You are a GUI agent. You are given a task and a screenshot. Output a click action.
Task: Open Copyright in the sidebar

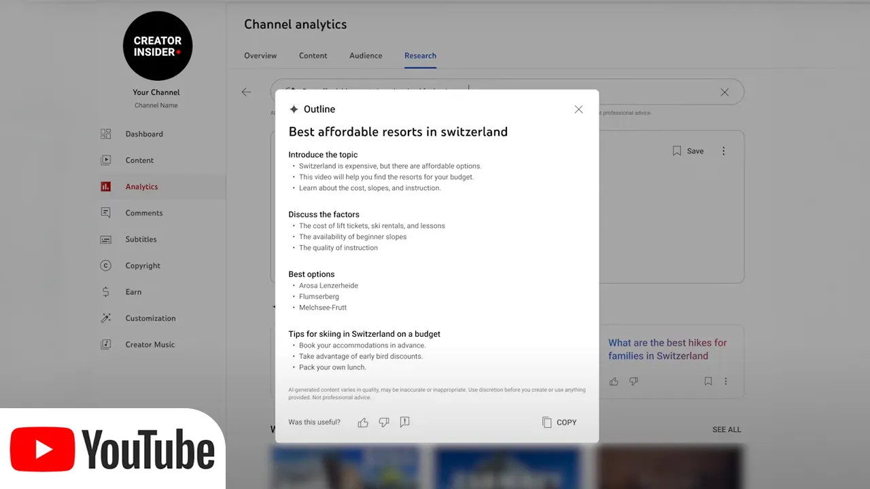click(143, 266)
